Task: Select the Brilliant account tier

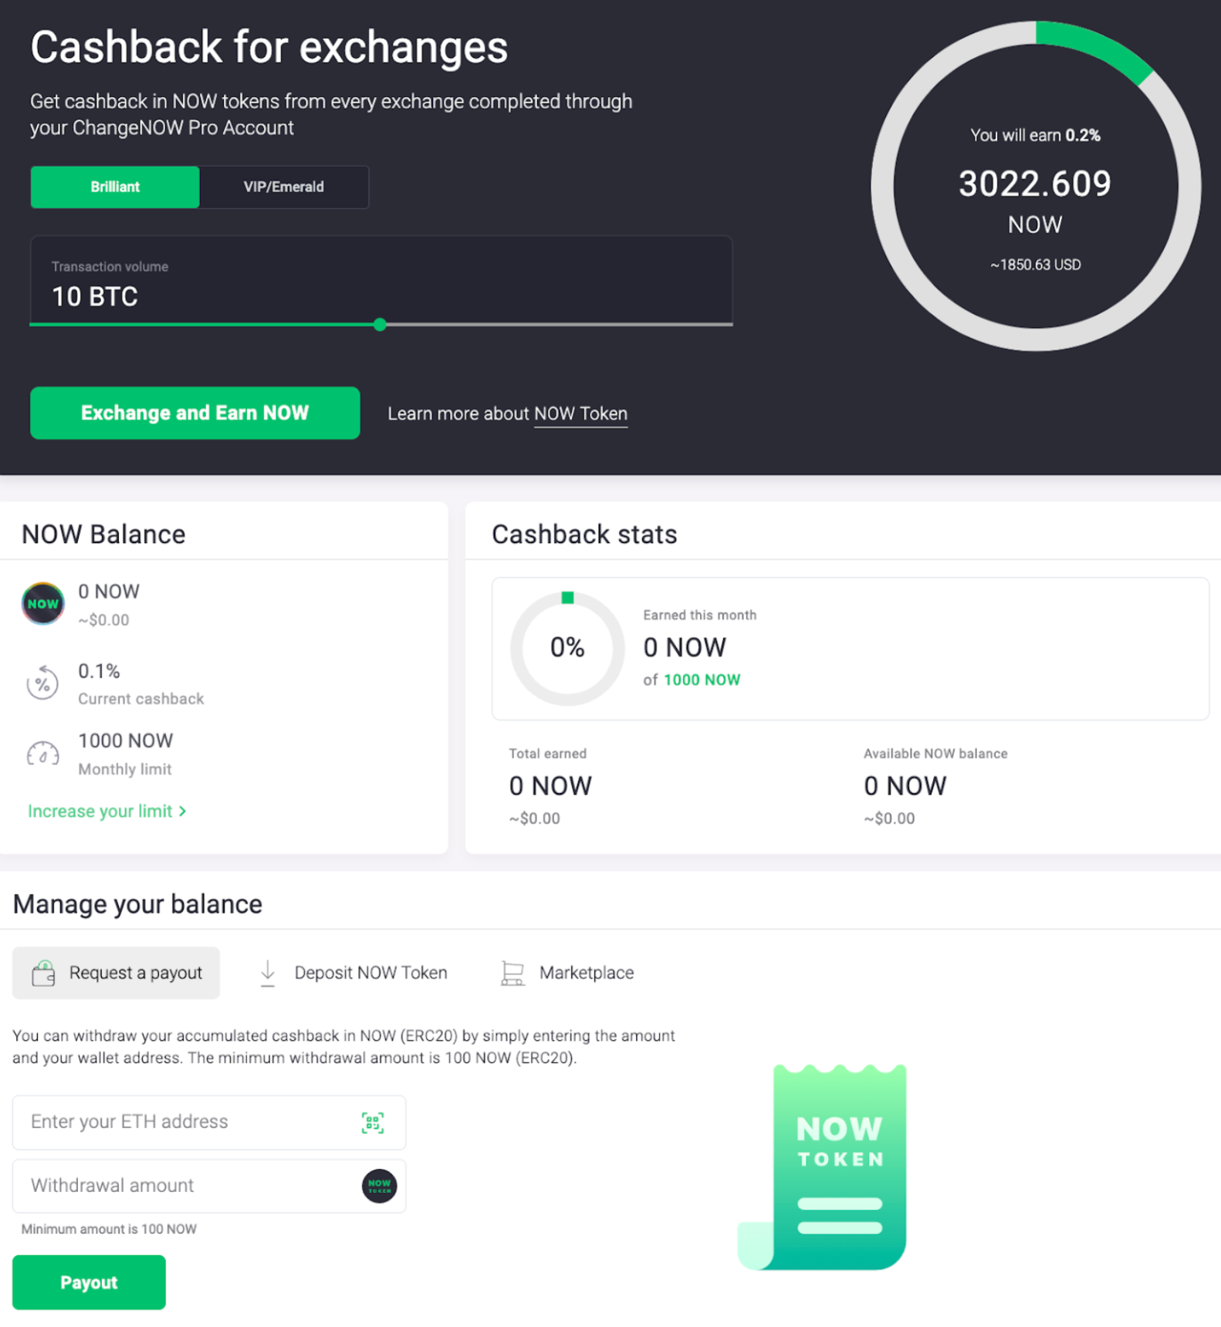Action: click(x=114, y=187)
